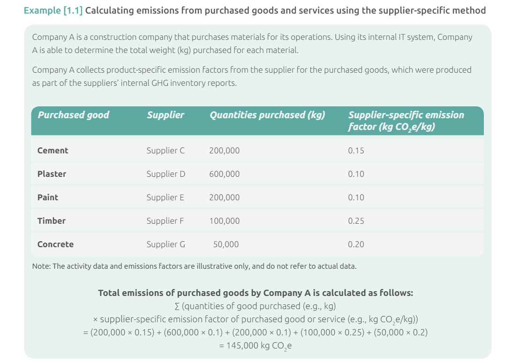Select the Cement row label
Screen dimensions: 527x363
(x=53, y=151)
